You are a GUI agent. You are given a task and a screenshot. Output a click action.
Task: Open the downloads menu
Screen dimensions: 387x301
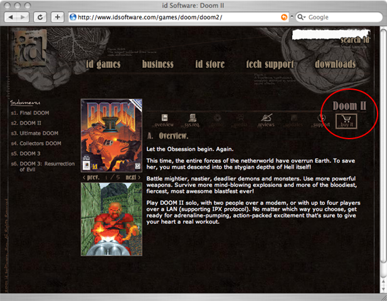[x=335, y=64]
